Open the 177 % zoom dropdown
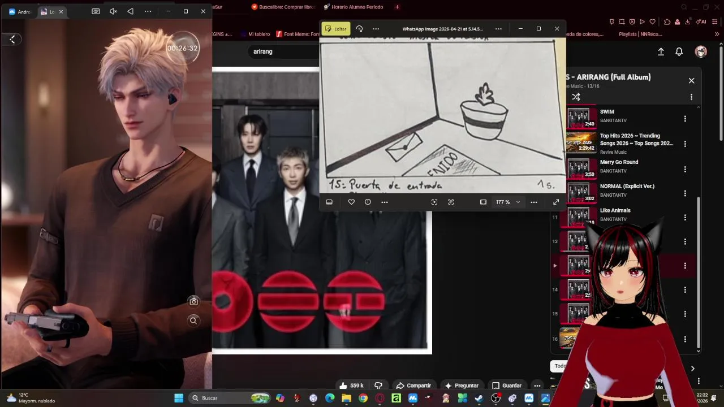724x407 pixels. point(507,202)
